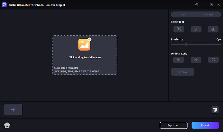Select the Eraser tool
223x132 pixels.
click(213, 29)
